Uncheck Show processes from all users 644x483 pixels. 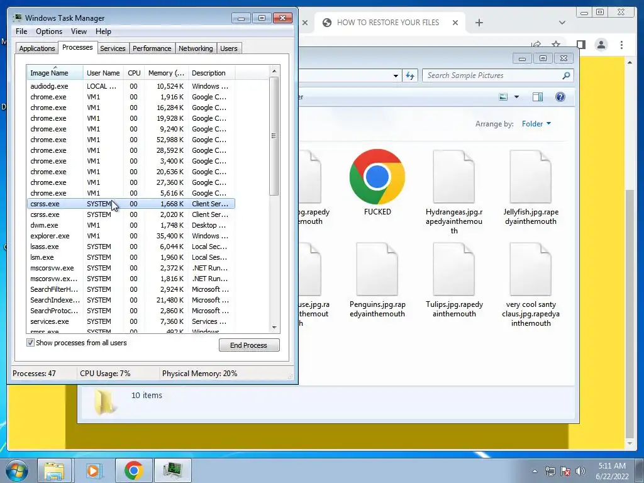tap(30, 343)
